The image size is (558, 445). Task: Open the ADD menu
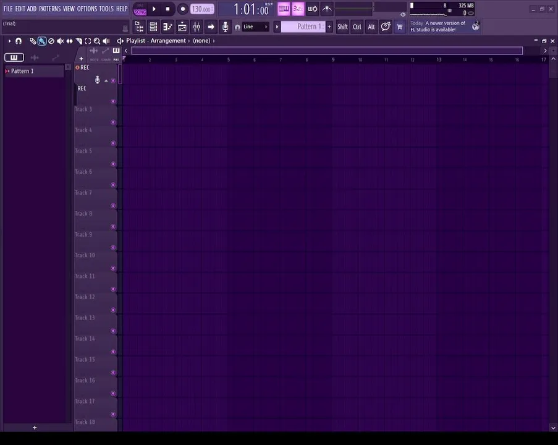32,9
